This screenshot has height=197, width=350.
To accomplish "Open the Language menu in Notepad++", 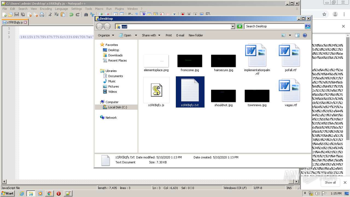I will (x=61, y=9).
